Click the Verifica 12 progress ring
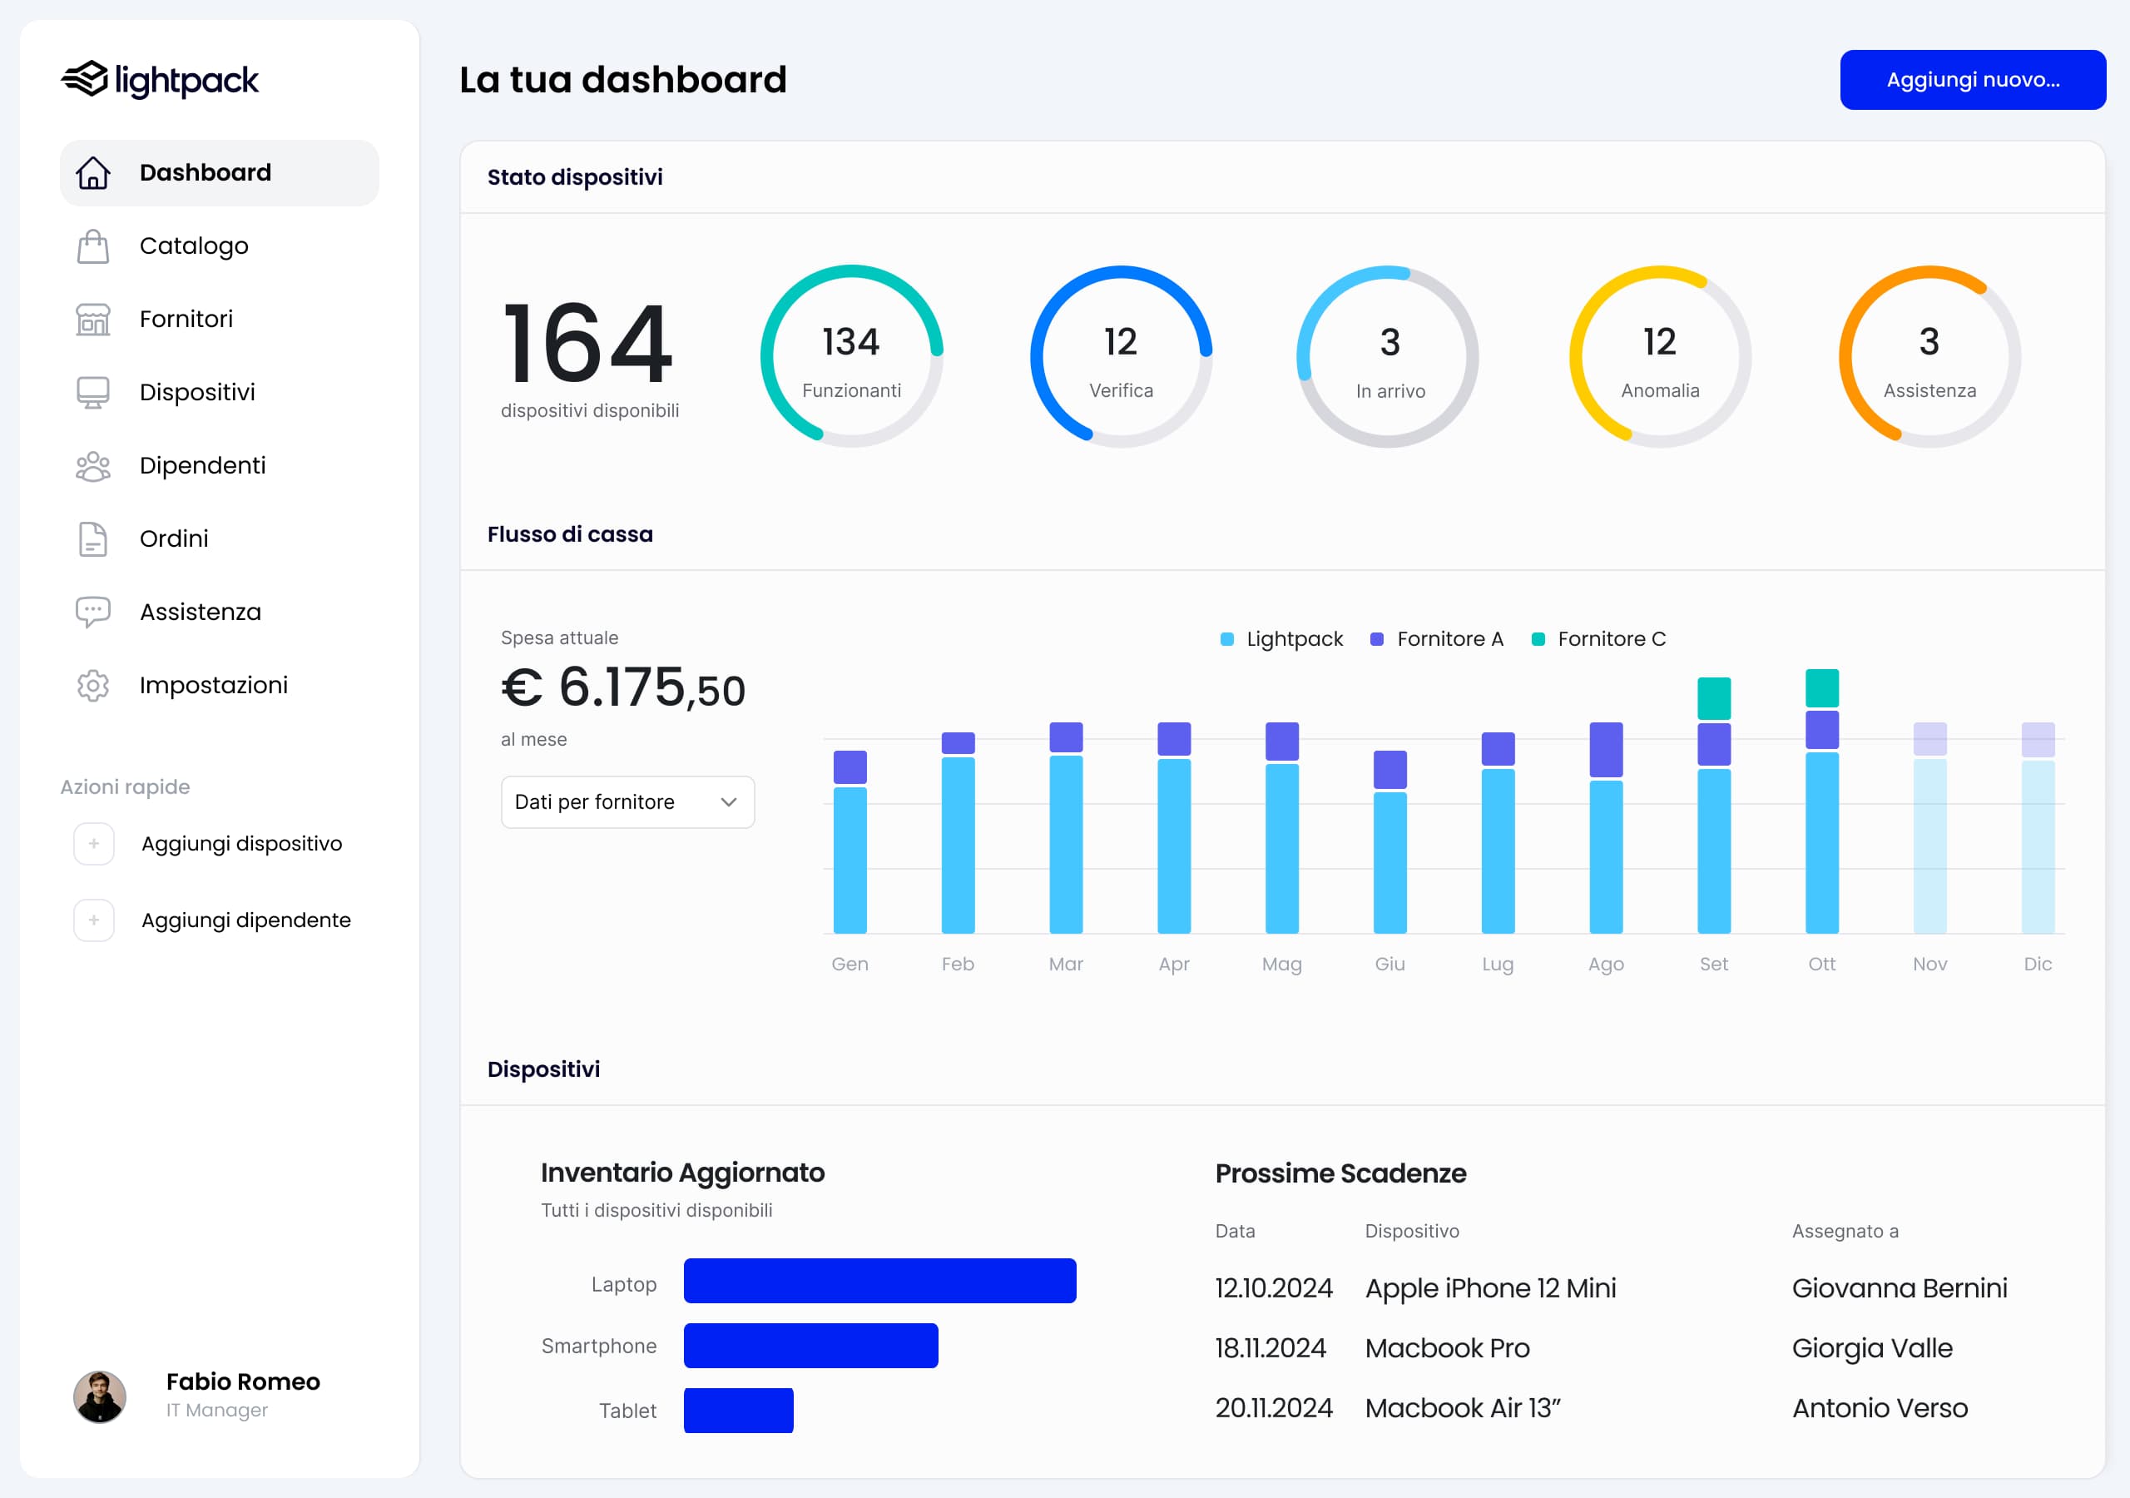 pos(1121,356)
